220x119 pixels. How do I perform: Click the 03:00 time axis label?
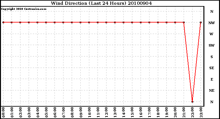29,112
